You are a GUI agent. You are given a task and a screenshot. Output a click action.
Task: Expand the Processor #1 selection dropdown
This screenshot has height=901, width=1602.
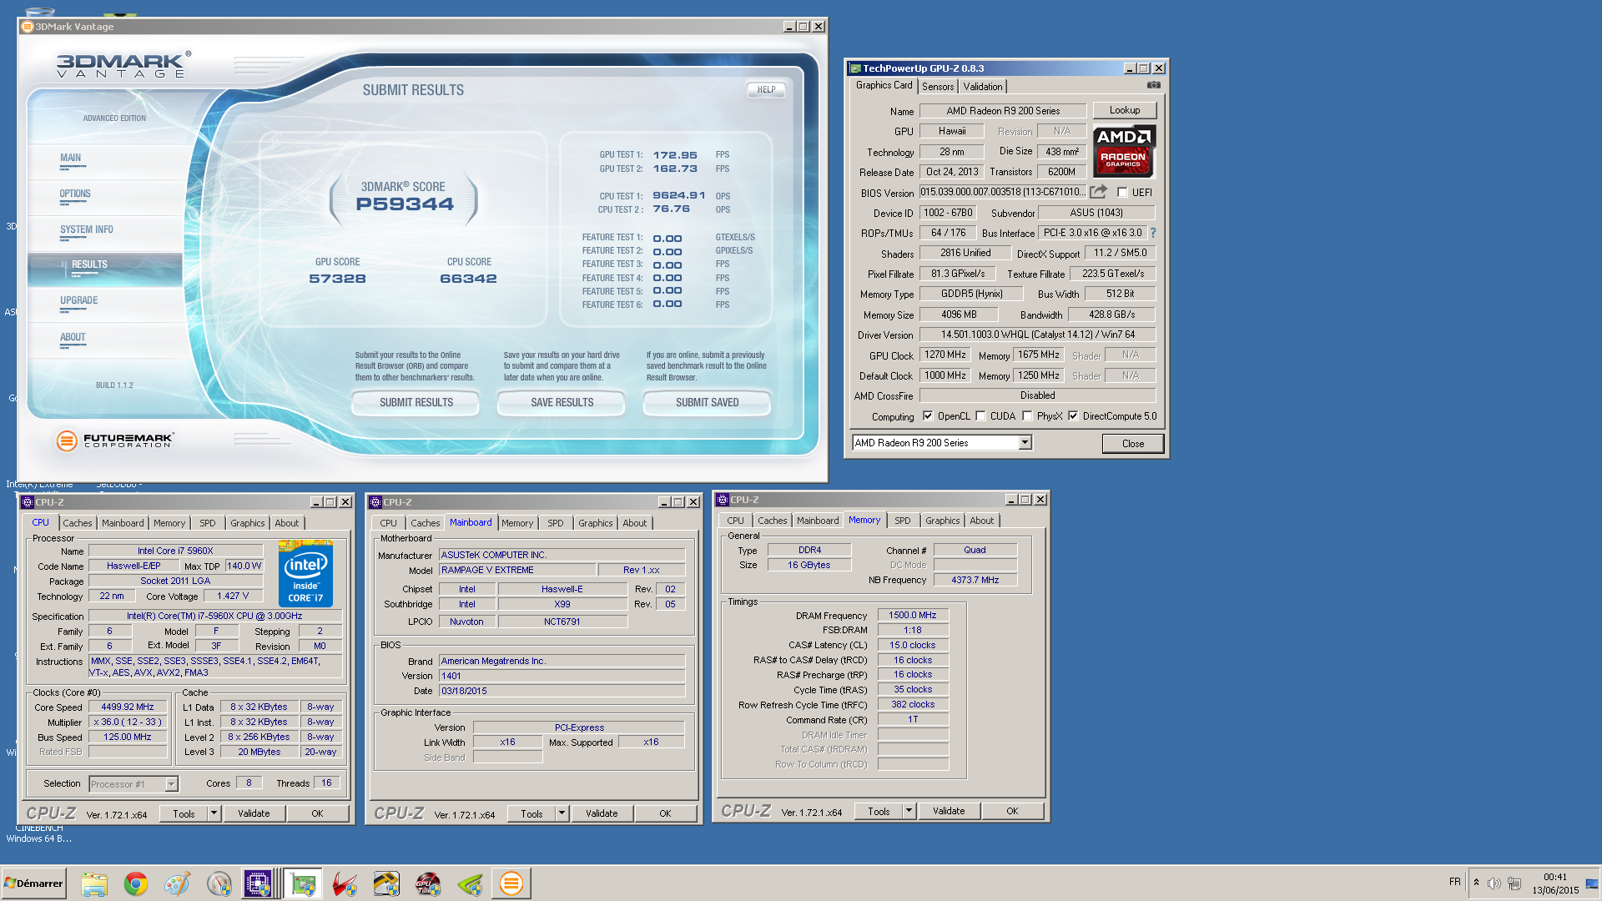[171, 784]
